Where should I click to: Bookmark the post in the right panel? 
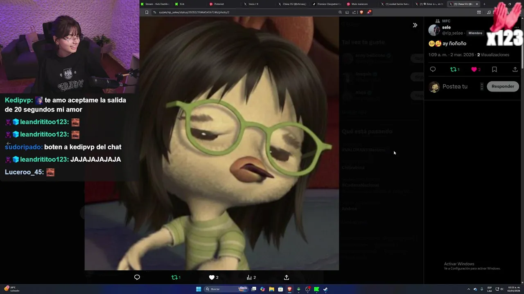[x=495, y=69]
